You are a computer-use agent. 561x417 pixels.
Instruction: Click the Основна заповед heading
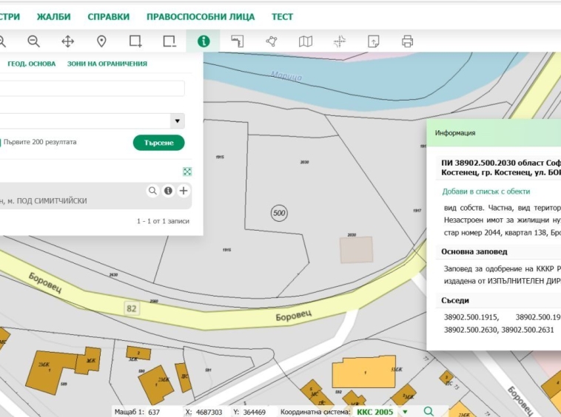click(474, 251)
